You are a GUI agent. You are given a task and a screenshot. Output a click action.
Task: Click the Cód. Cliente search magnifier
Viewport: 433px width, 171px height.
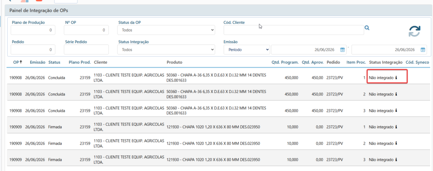pyautogui.click(x=367, y=27)
